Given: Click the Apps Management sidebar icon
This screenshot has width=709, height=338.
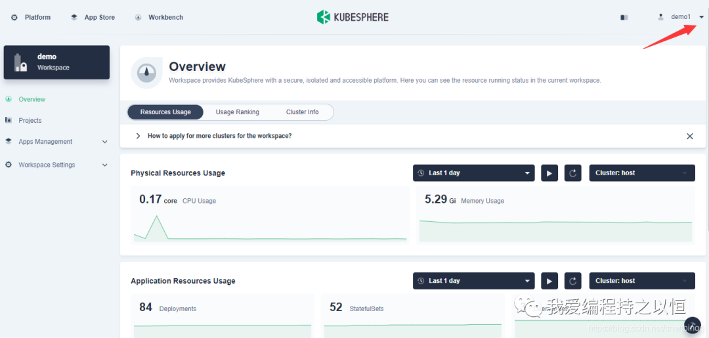Looking at the screenshot, I should tap(9, 142).
